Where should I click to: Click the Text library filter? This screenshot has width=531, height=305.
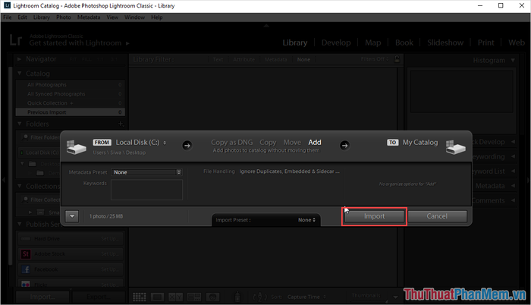pos(218,60)
